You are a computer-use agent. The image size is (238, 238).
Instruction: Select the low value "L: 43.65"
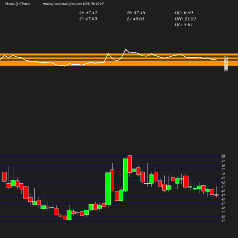pyautogui.click(x=136, y=19)
